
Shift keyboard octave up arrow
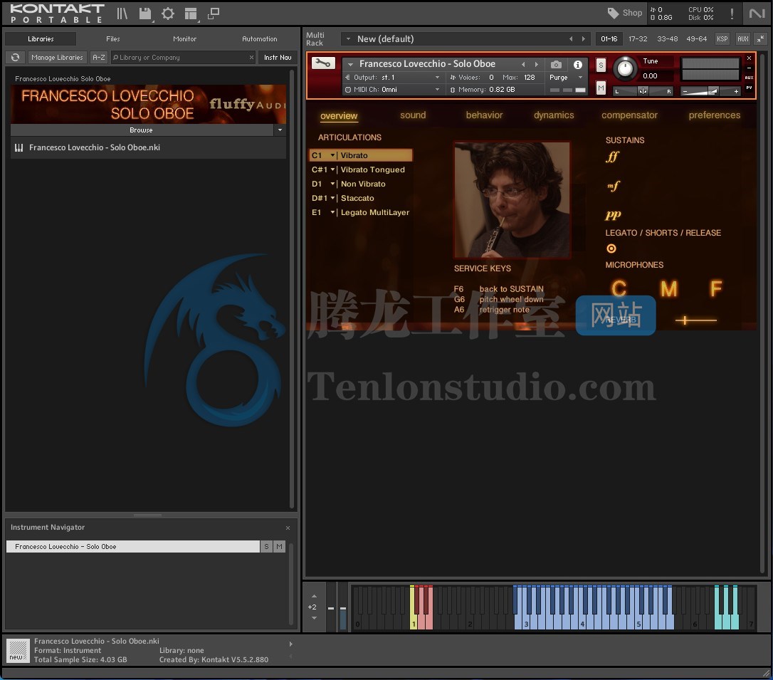click(314, 596)
